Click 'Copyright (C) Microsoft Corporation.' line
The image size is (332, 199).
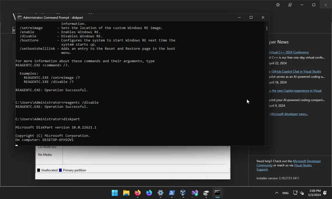pyautogui.click(x=53, y=136)
